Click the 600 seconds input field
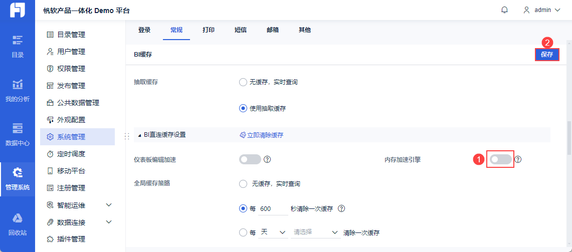Image resolution: width=572 pixels, height=252 pixels. click(x=272, y=208)
